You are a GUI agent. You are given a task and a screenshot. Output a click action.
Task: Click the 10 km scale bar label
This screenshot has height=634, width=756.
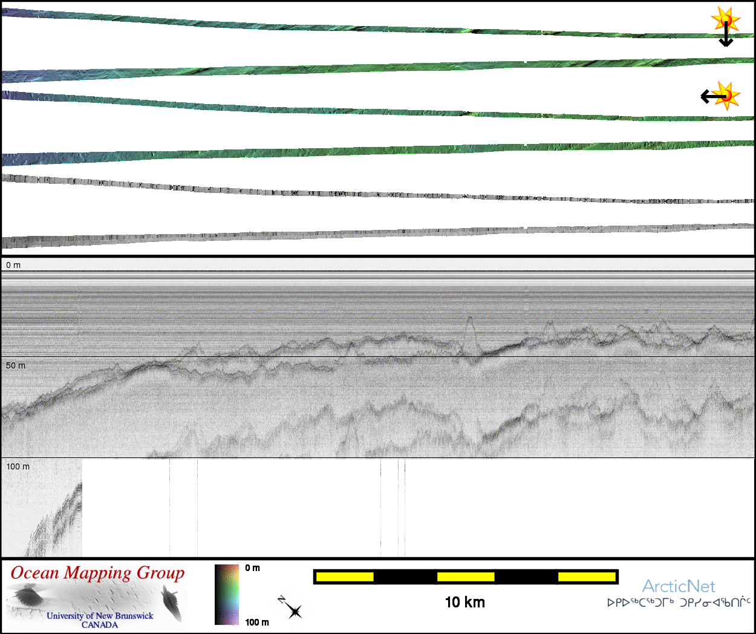point(464,602)
